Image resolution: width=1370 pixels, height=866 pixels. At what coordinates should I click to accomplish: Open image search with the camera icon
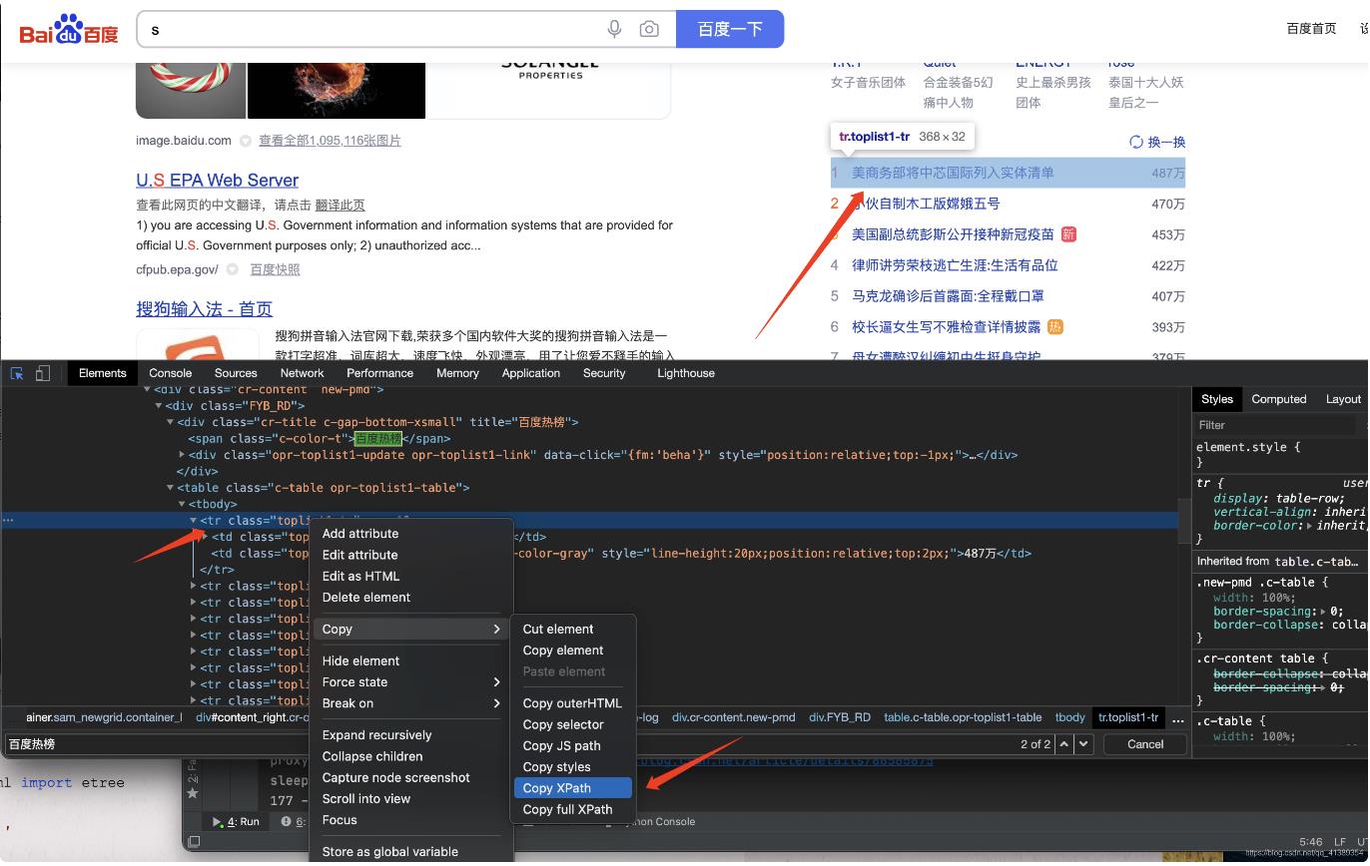click(649, 29)
